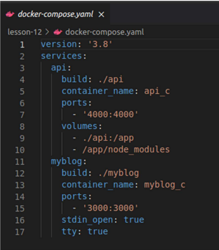Click the "api_c" container name value
This screenshot has height=250, width=219.
pos(157,91)
